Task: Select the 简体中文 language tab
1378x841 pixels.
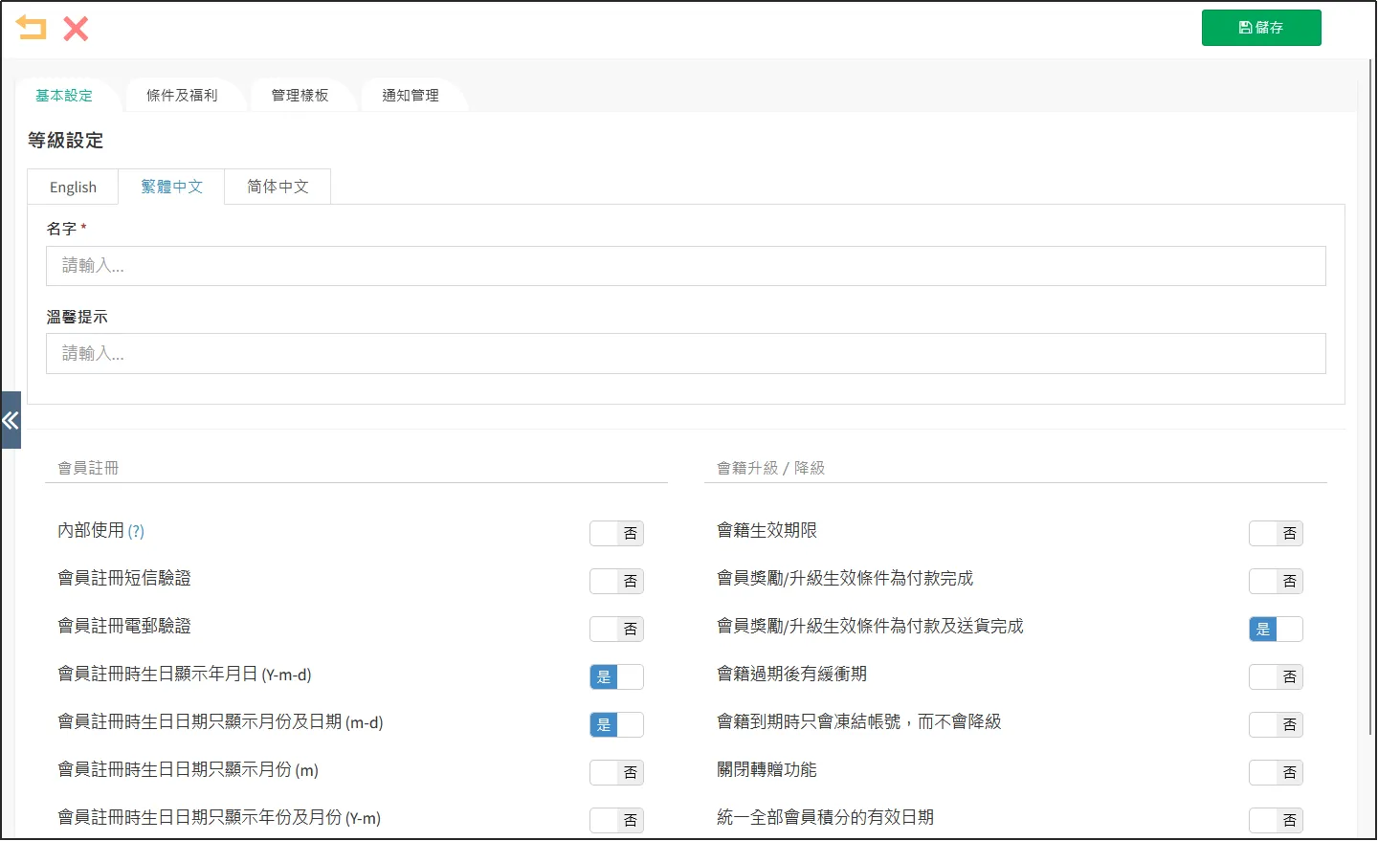Action: [x=278, y=187]
